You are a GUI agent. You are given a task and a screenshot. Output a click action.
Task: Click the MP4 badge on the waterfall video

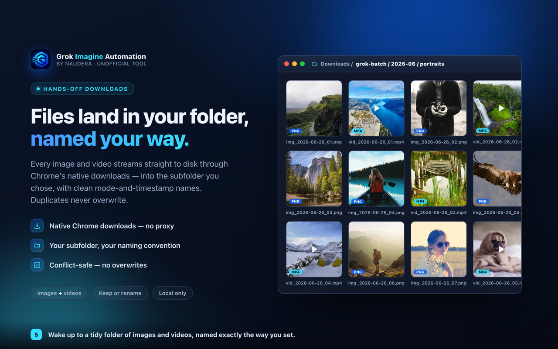[483, 131]
